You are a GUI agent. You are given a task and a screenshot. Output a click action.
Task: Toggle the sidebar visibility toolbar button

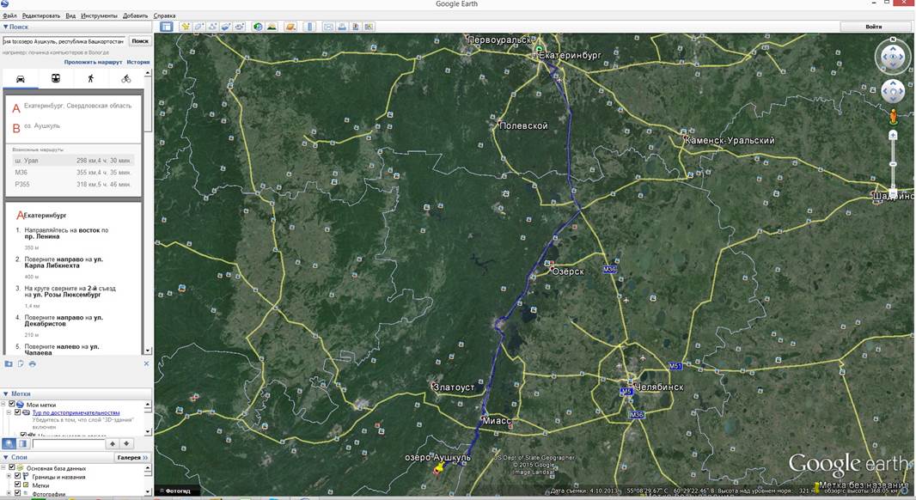[167, 27]
